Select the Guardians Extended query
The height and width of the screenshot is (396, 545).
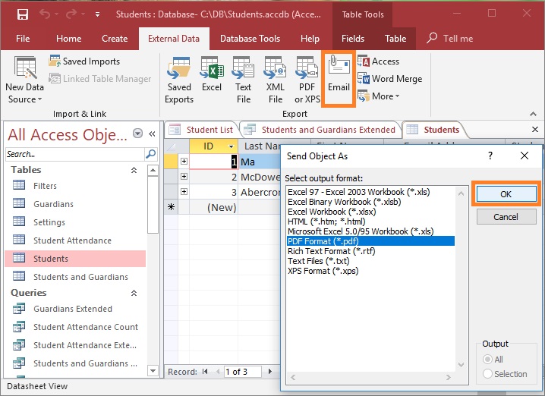(x=75, y=309)
